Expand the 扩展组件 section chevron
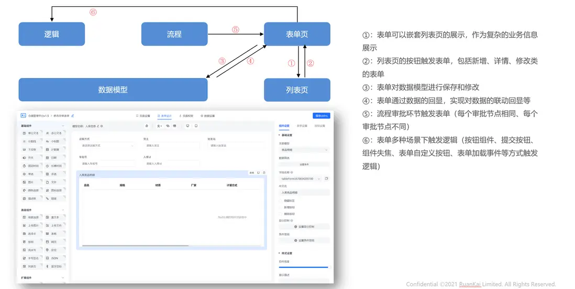 (63, 277)
